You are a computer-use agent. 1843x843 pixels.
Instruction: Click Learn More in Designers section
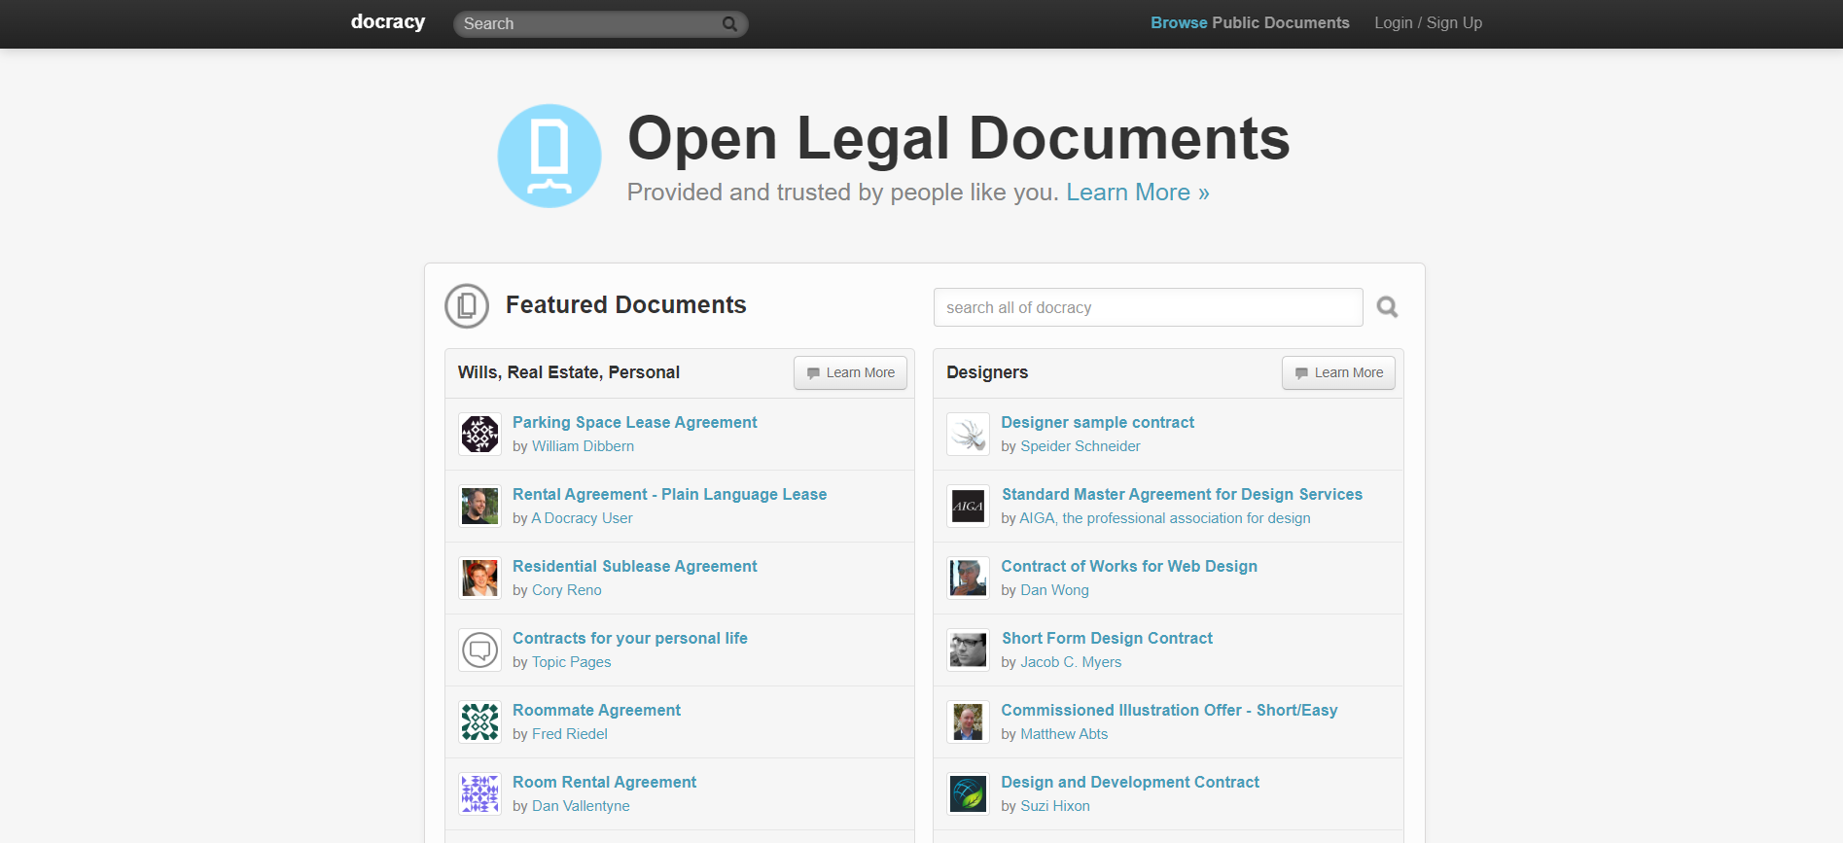pos(1338,372)
